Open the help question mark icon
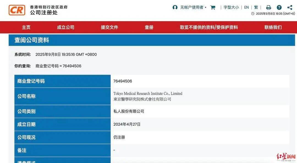297x163 pixels. pos(279,7)
